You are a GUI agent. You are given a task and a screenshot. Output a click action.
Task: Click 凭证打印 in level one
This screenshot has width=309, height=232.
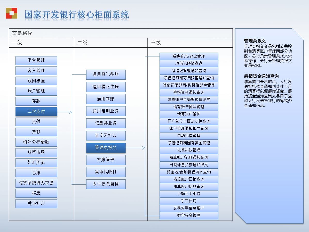point(36,204)
